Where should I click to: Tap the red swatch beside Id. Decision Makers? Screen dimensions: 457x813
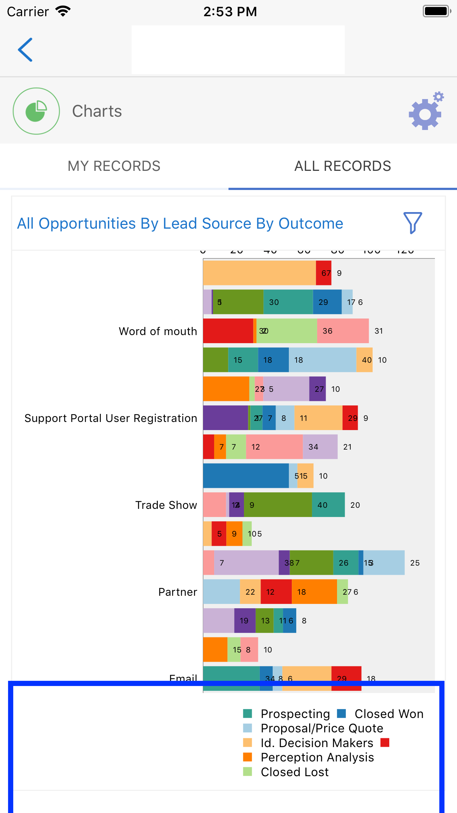click(x=385, y=743)
